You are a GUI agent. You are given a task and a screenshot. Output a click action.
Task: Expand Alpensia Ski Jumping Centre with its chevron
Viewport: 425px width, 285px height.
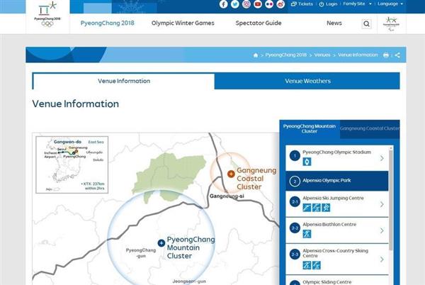[x=382, y=204]
